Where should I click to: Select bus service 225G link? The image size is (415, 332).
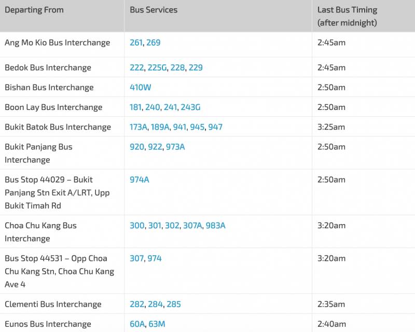click(157, 67)
